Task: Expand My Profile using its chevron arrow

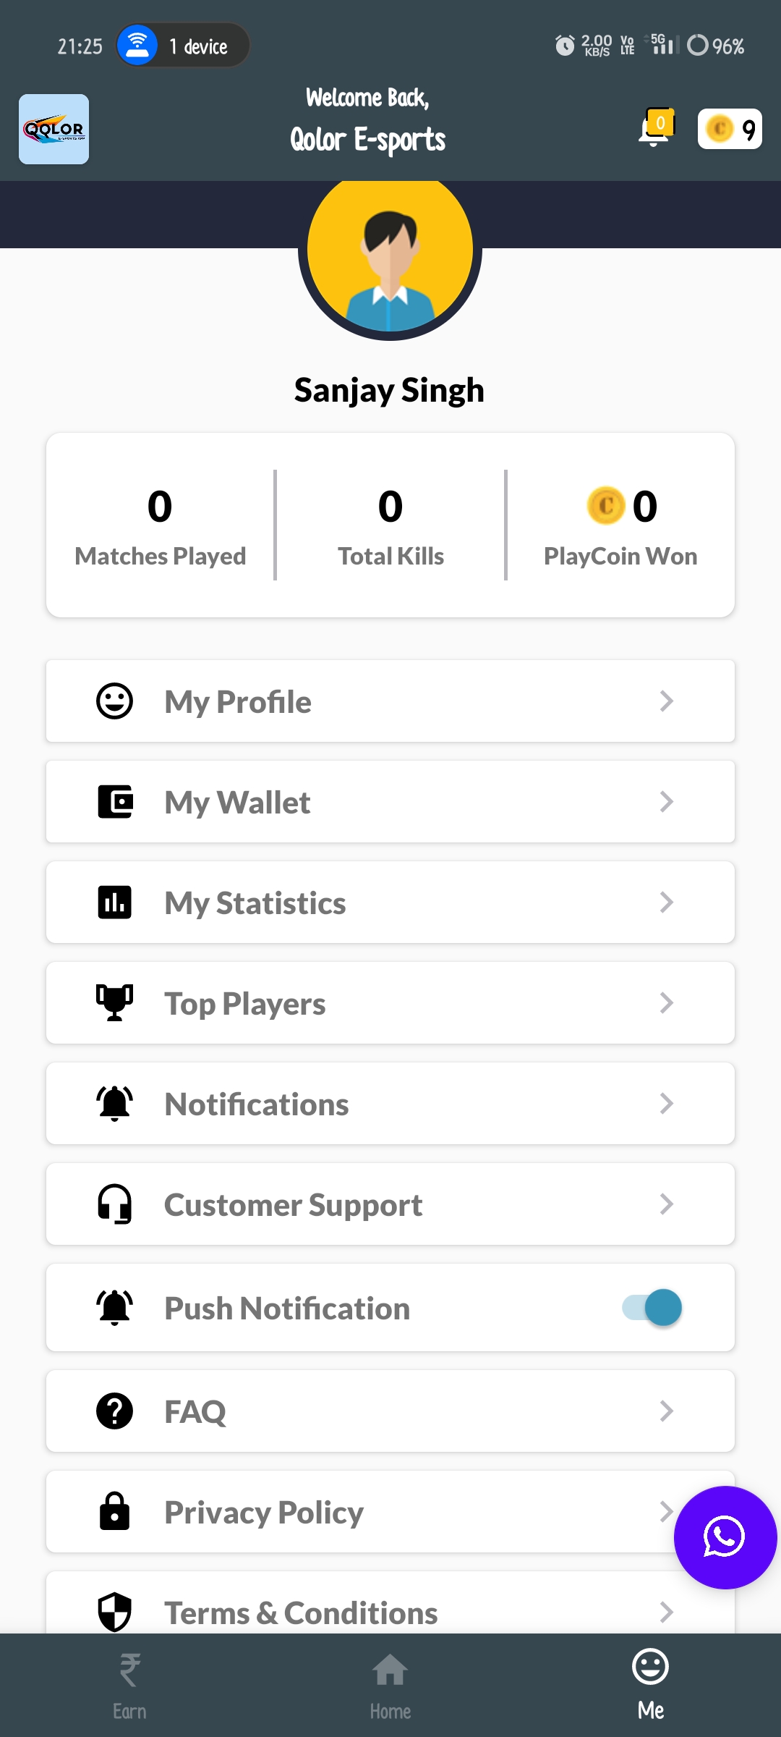Action: pyautogui.click(x=667, y=701)
